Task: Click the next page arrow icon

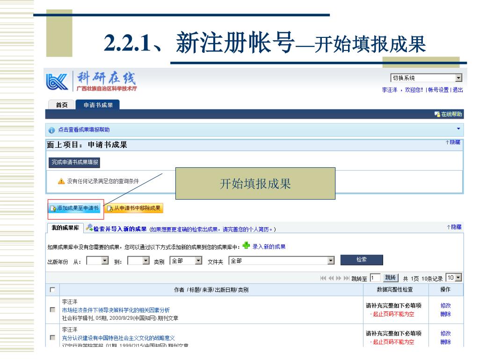Action: (x=339, y=278)
